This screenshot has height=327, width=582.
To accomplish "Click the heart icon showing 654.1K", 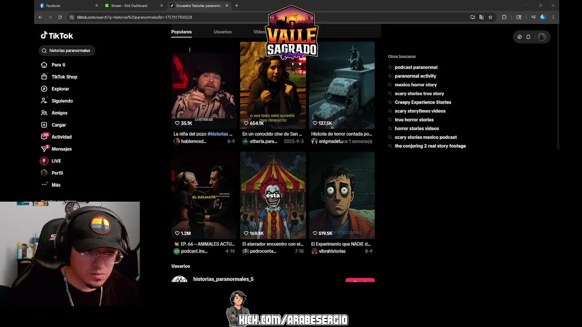I will click(246, 123).
